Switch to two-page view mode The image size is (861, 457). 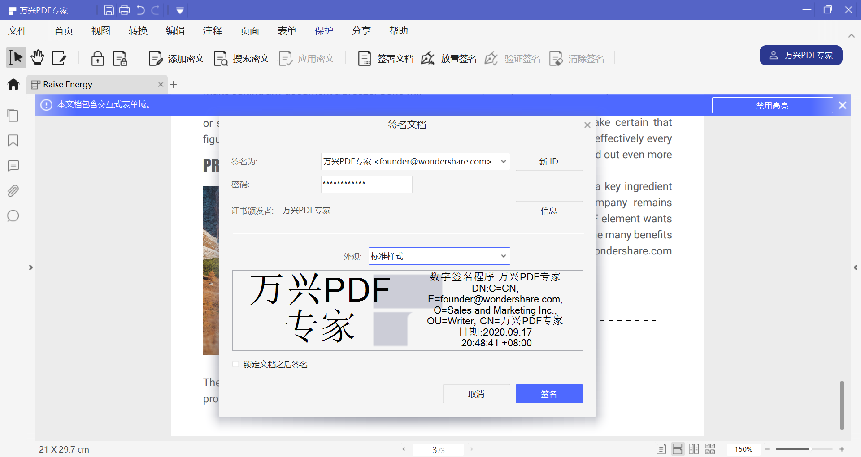(693, 449)
